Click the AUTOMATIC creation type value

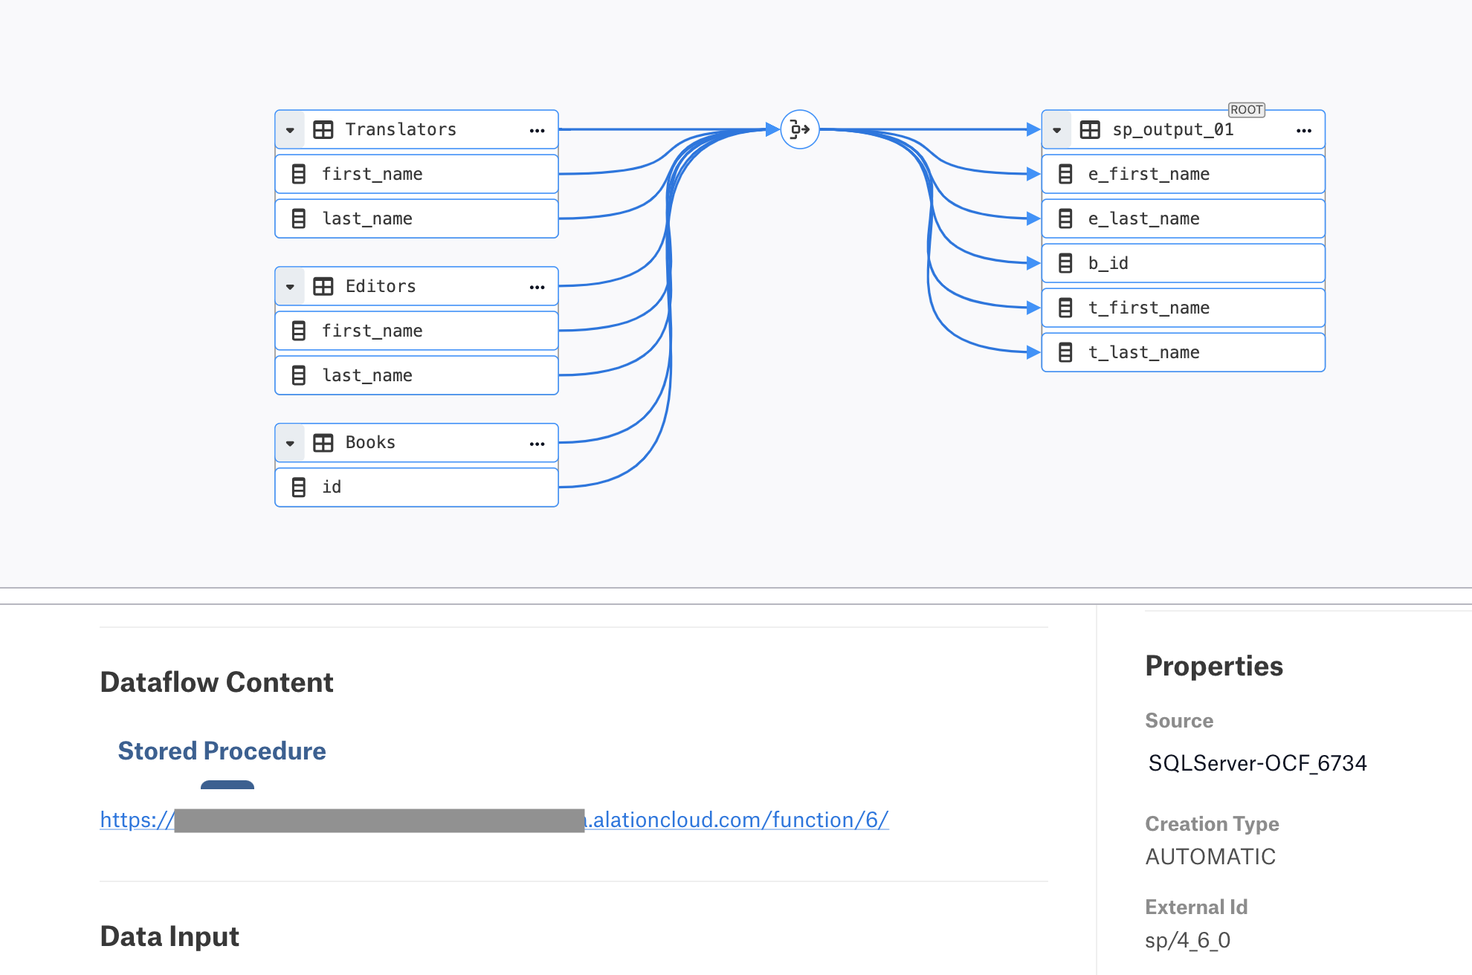click(1210, 857)
